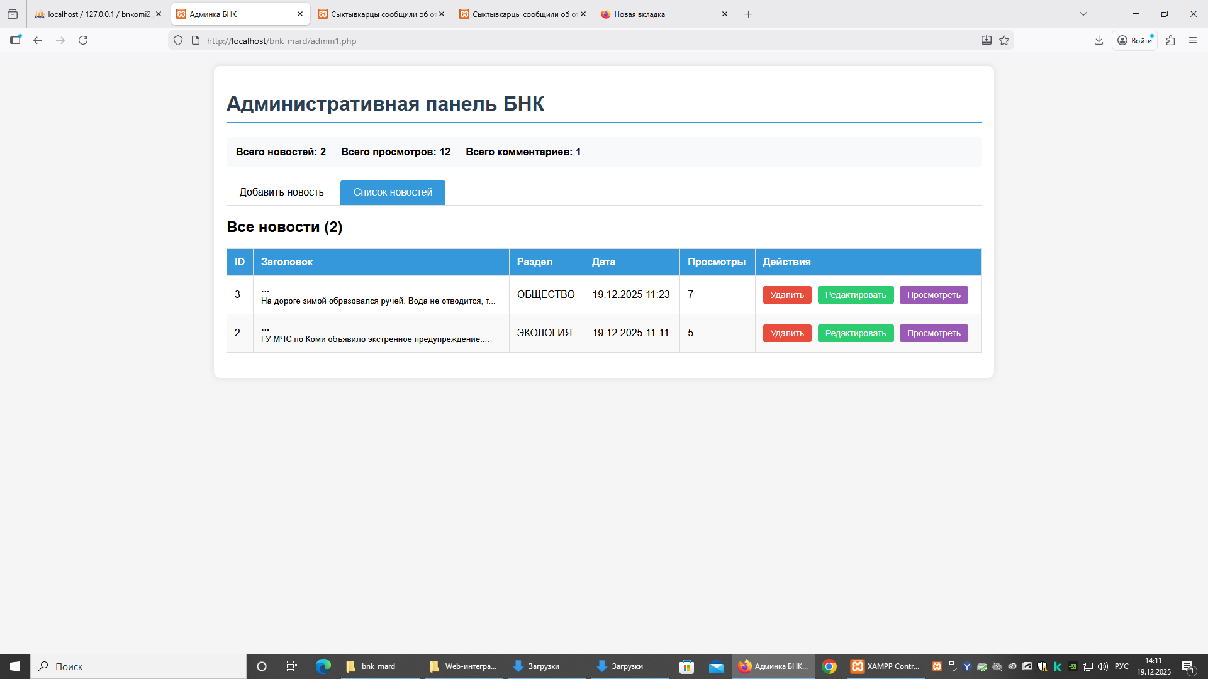Screen dimensions: 1208x679
Task: Open the extensions puzzle icon
Action: click(x=1170, y=40)
